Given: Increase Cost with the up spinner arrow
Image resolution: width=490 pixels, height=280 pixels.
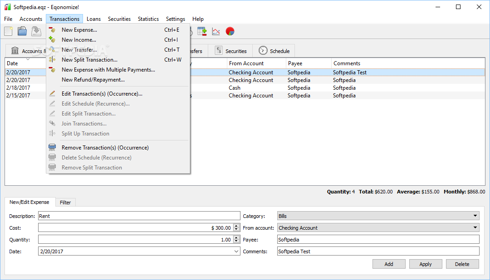Looking at the screenshot, I should [x=236, y=226].
